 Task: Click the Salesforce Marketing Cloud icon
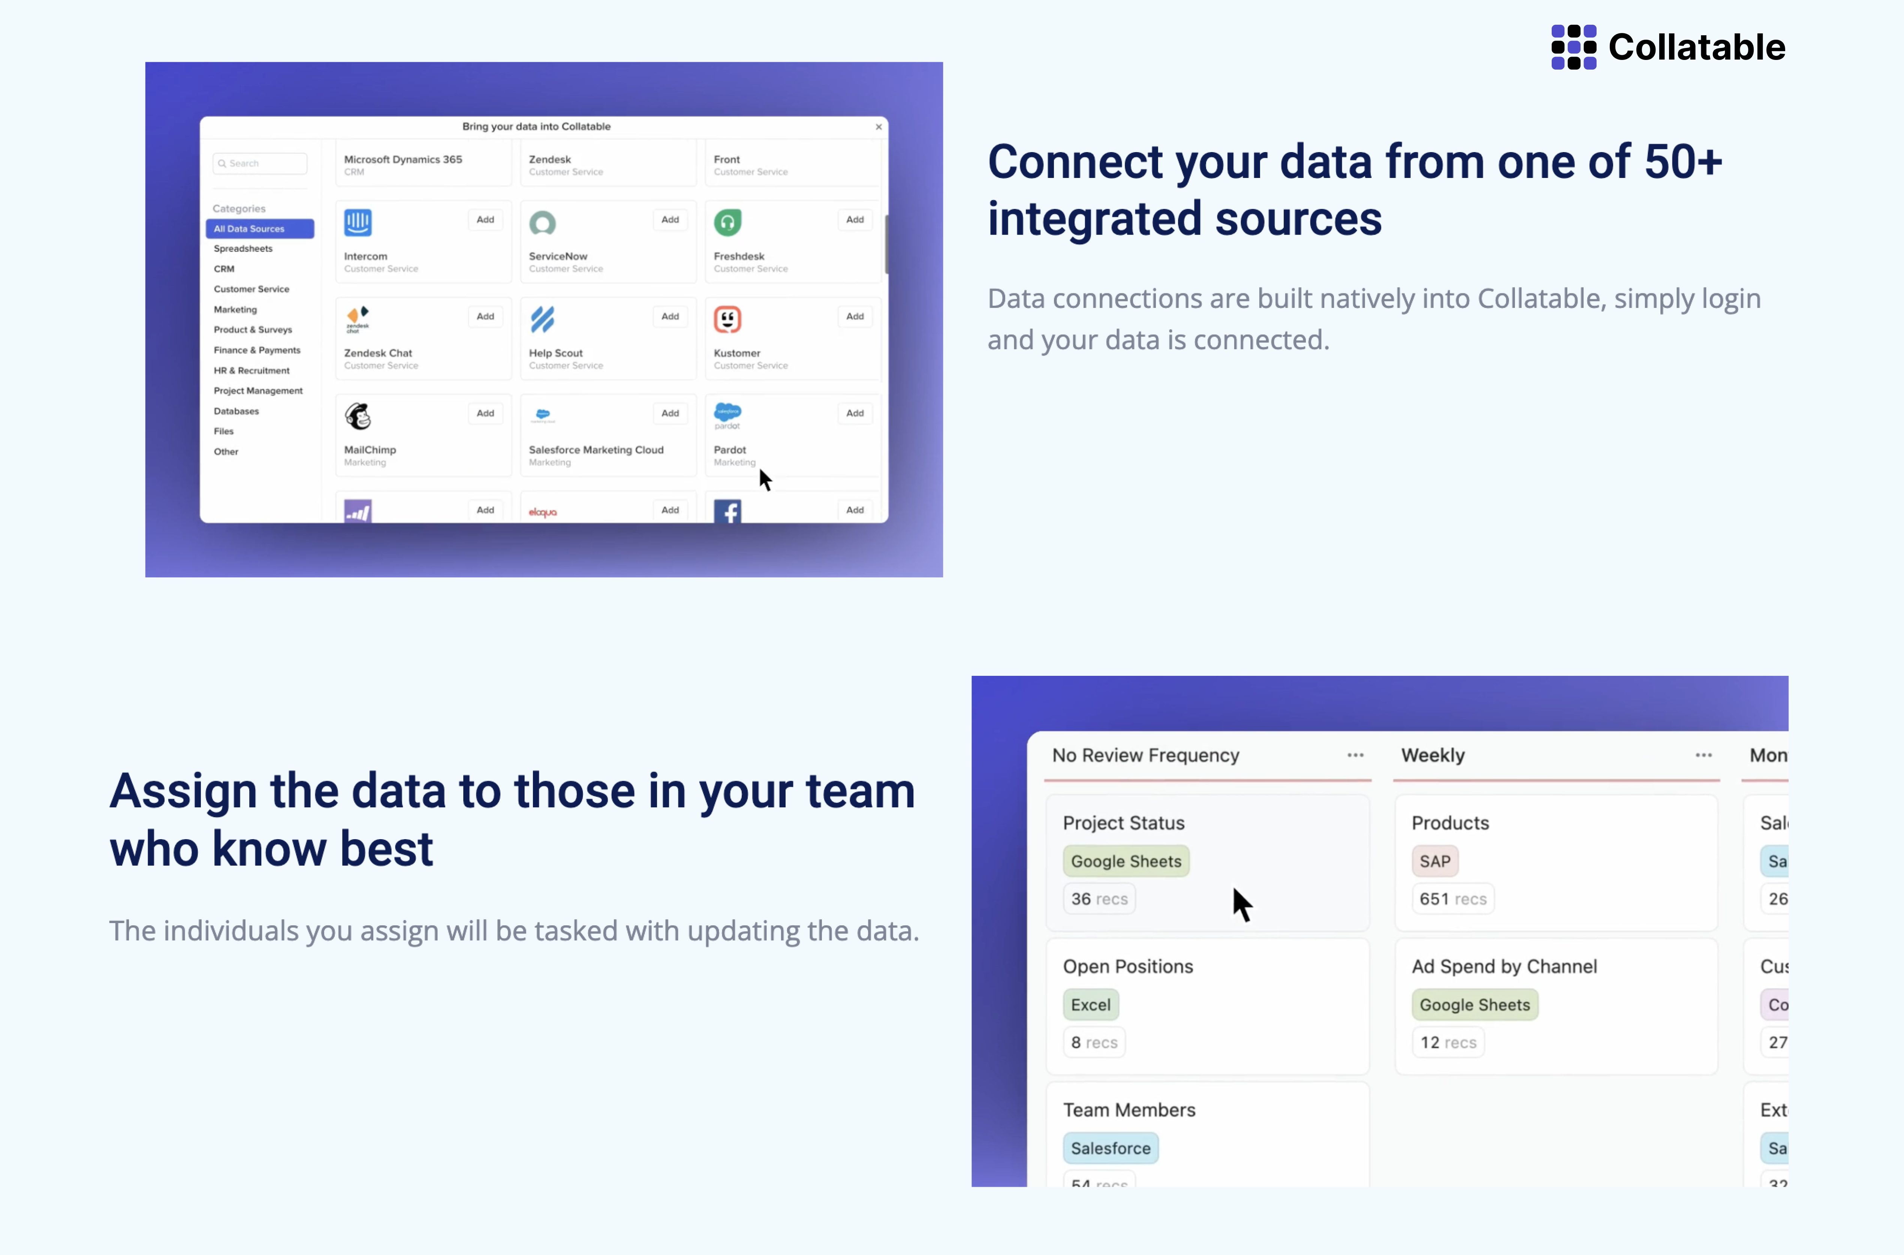pyautogui.click(x=542, y=415)
